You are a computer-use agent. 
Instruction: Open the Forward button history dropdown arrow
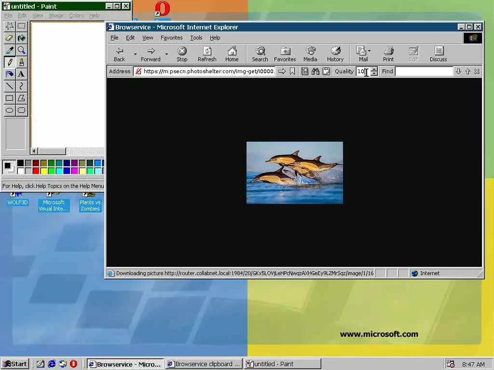(x=166, y=54)
